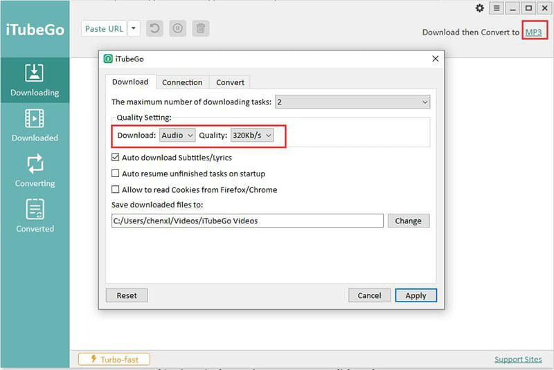The width and height of the screenshot is (554, 370).
Task: Expand the Paste URL dropdown arrow
Action: point(134,28)
